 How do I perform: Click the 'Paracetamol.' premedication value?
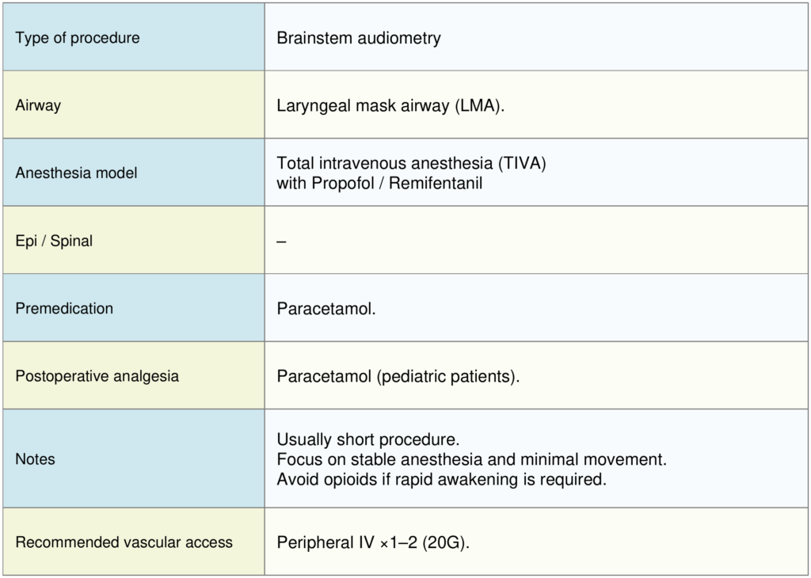point(326,309)
